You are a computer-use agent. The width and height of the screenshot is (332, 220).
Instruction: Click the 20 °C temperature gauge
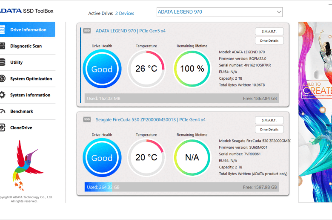(146, 157)
